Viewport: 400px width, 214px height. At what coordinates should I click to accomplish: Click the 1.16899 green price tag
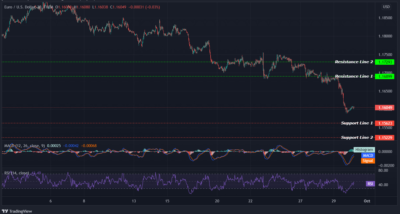(385, 76)
